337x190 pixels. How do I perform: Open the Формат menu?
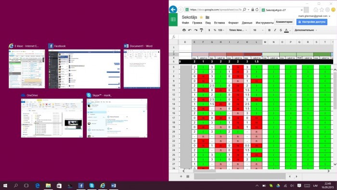233,23
